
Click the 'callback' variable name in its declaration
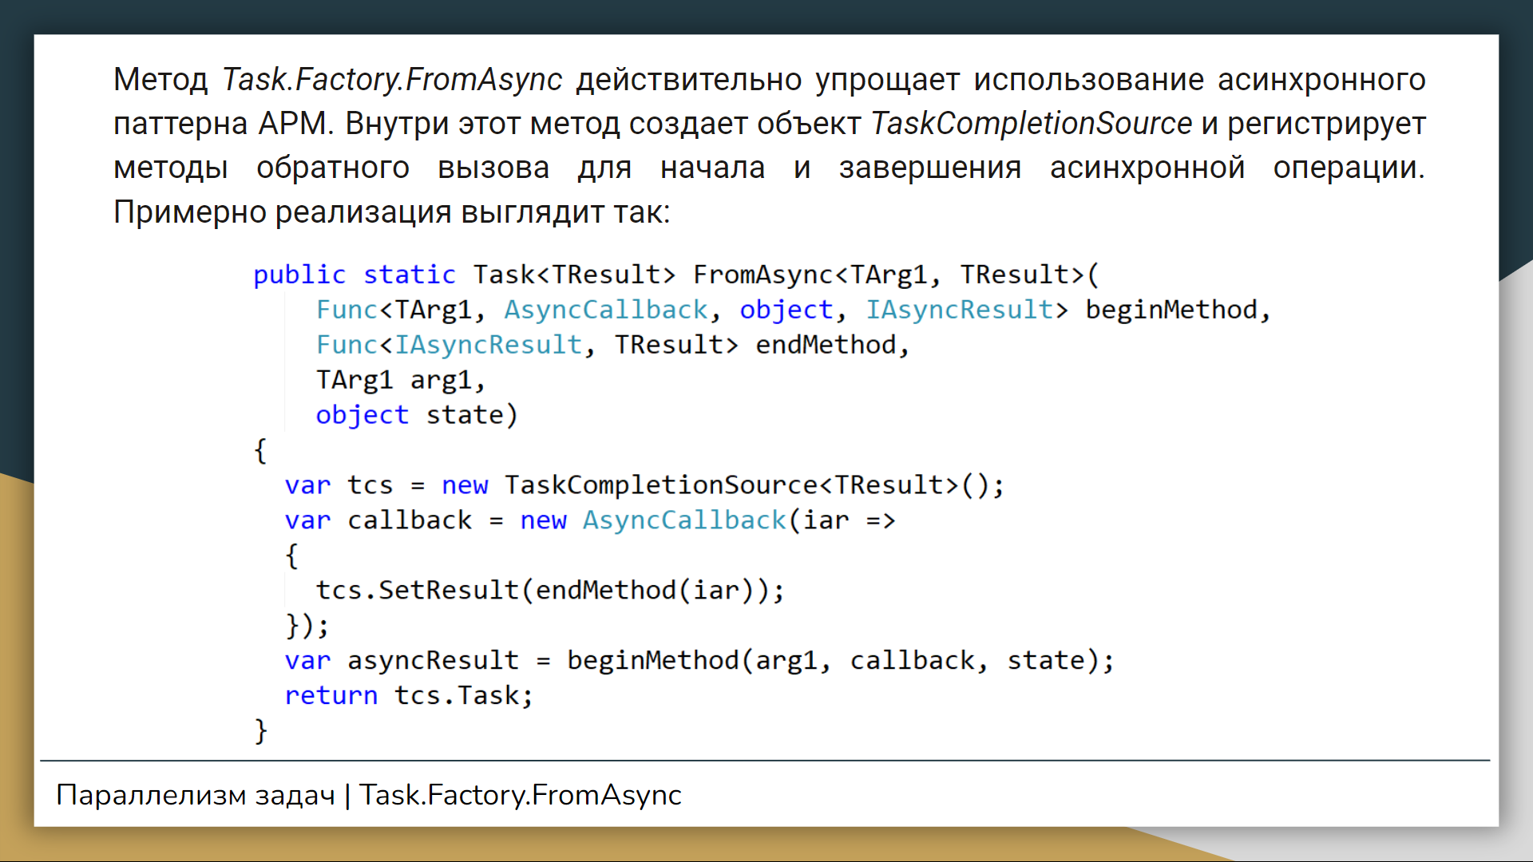coord(410,520)
